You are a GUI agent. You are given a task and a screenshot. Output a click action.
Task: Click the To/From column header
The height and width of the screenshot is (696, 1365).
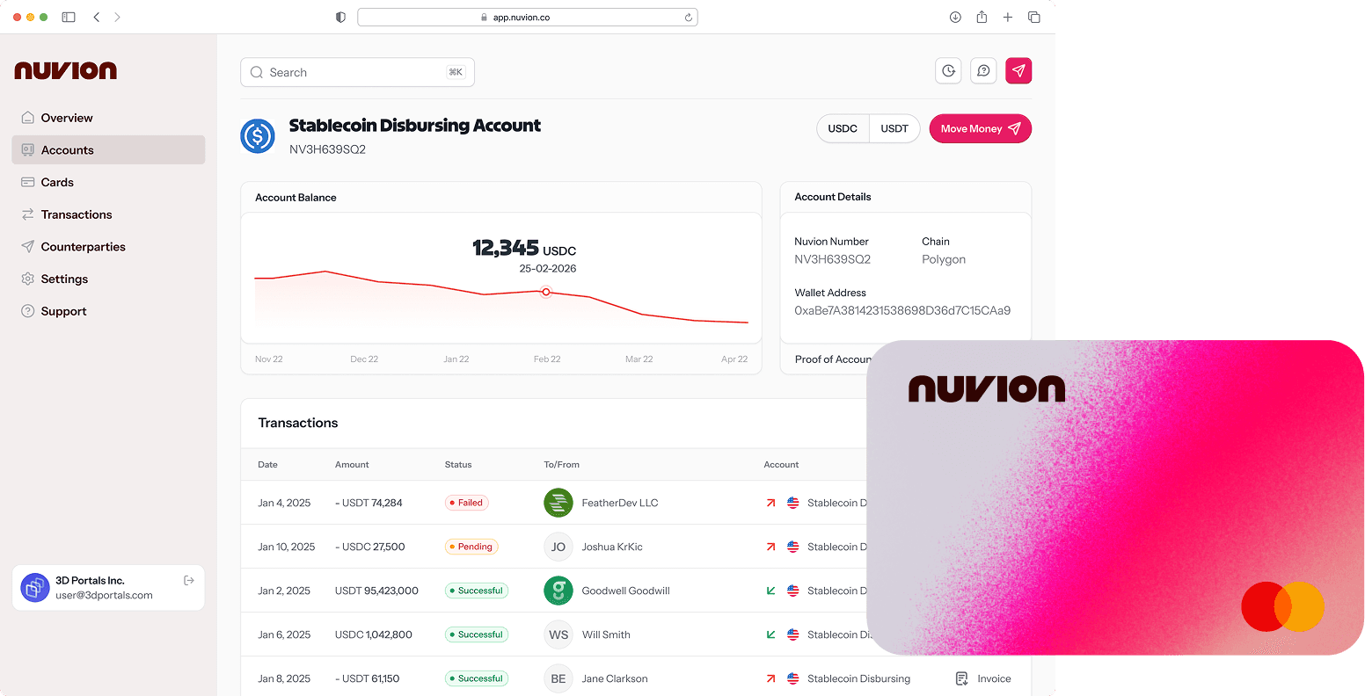tap(561, 464)
